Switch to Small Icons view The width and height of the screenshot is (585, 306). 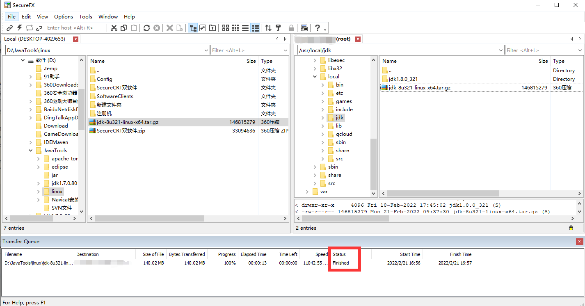click(235, 28)
